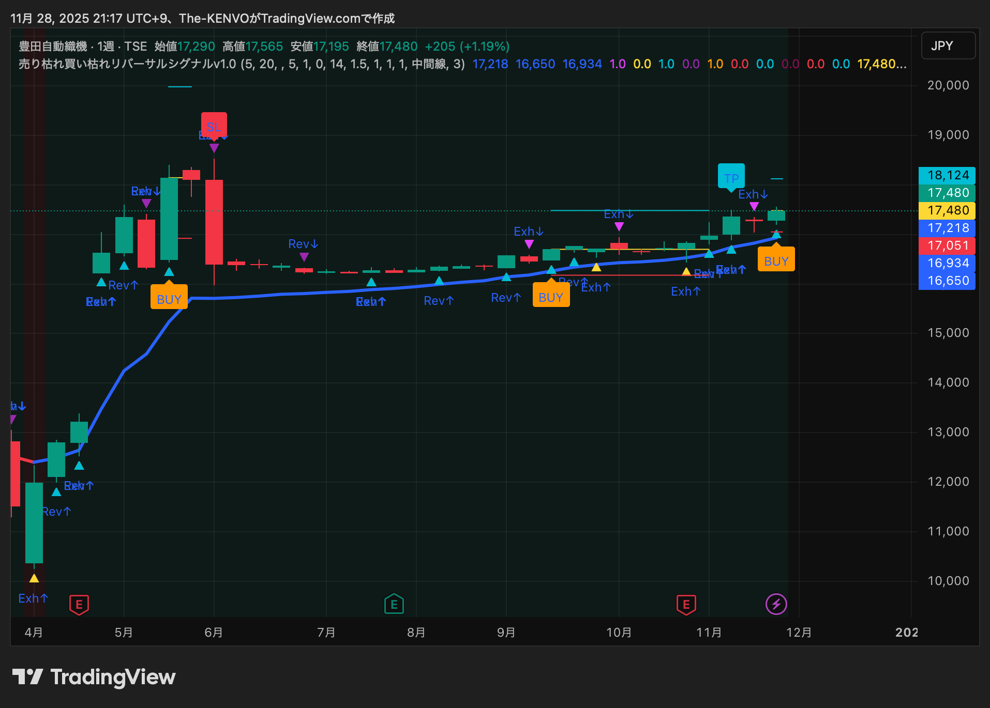This screenshot has width=990, height=708.
Task: Click the red earnings E icon before November
Action: [x=686, y=604]
